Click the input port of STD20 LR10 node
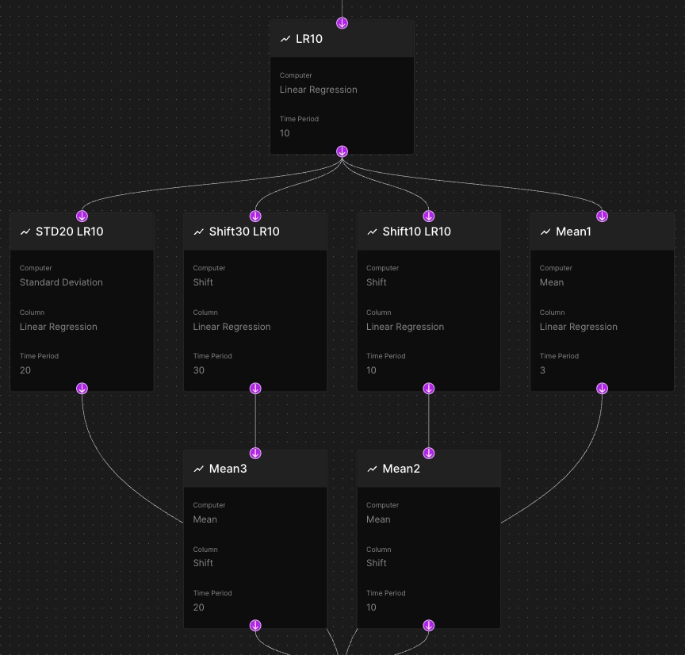 pyautogui.click(x=82, y=216)
